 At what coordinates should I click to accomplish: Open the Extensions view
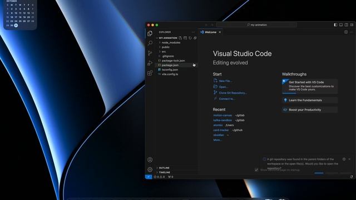coord(150,73)
